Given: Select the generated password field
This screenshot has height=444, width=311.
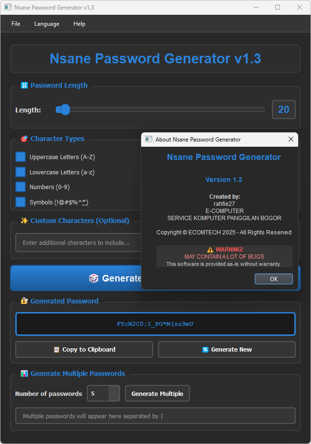Looking at the screenshot, I should (155, 324).
